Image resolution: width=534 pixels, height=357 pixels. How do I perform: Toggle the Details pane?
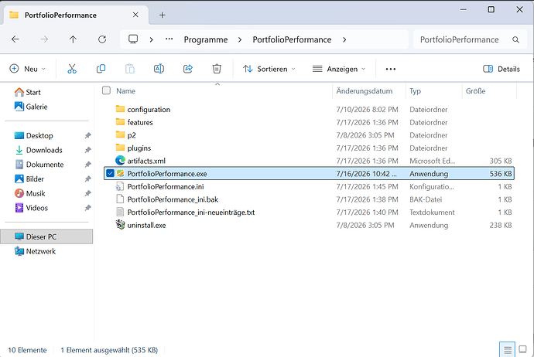point(501,69)
